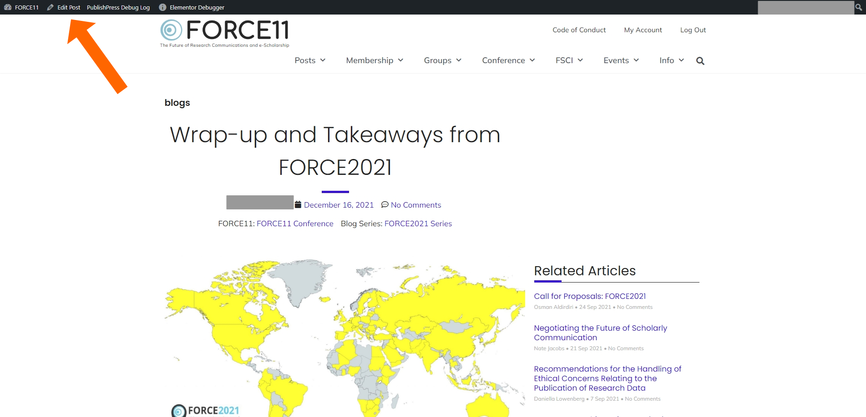
Task: Click the comment bubble icon
Action: 385,205
